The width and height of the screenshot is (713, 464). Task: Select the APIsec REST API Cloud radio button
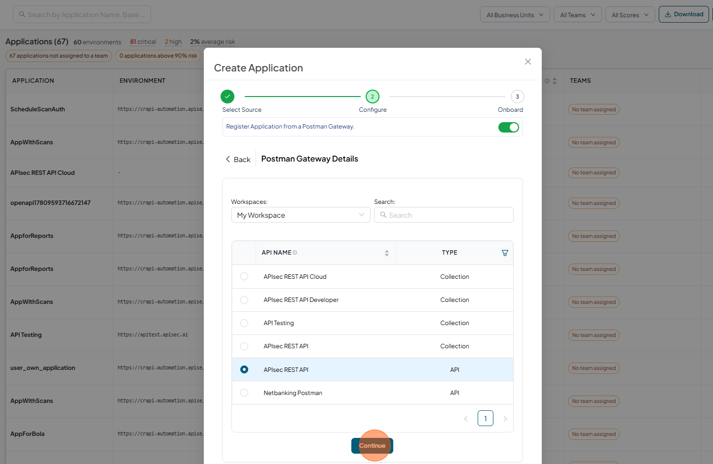(244, 276)
